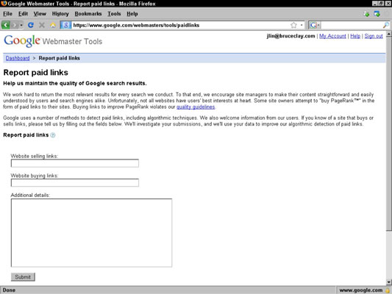Open the search engine selector dropdown
Image resolution: width=392 pixels, height=294 pixels.
click(x=315, y=25)
